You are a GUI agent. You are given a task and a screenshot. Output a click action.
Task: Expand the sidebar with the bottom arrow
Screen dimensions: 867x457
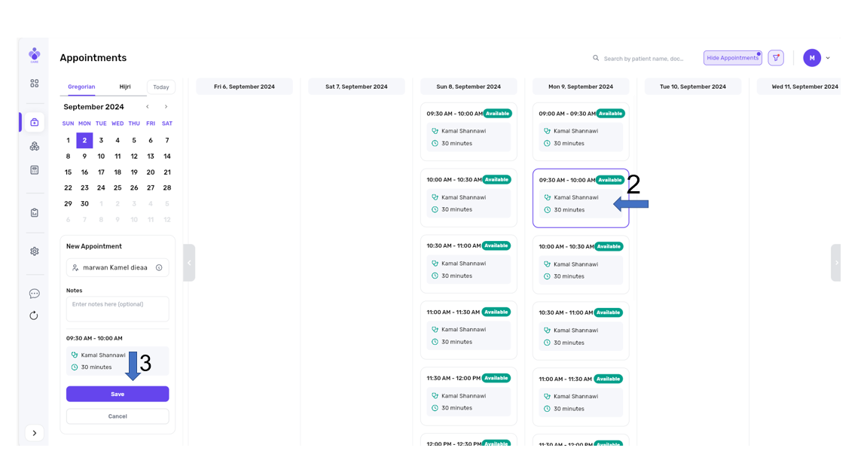tap(34, 433)
